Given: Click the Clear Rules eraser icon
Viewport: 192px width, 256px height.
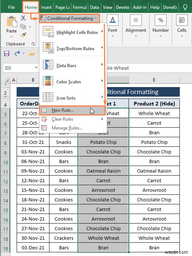Looking at the screenshot, I should click(x=44, y=119).
